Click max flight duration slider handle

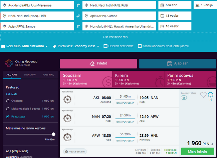(x=53, y=134)
